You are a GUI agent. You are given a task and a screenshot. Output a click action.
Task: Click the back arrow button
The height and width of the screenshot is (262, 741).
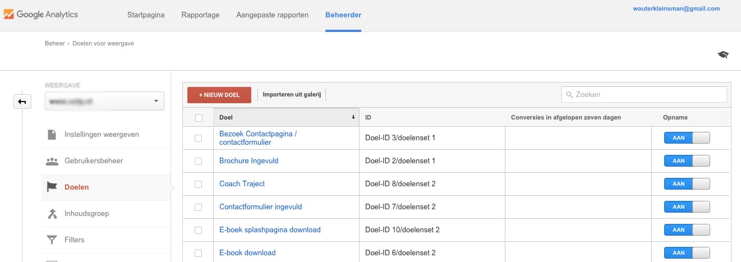22,102
